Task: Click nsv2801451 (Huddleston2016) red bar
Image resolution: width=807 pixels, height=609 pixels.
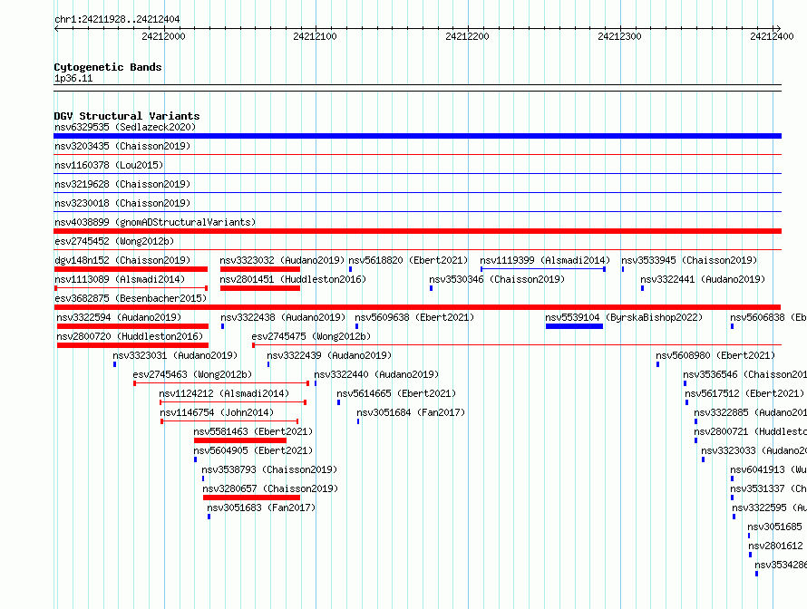Action: [x=260, y=288]
